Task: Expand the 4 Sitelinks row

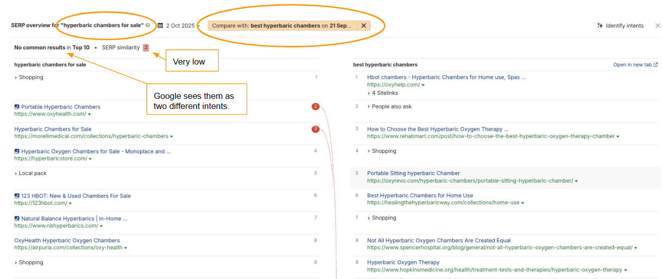Action: 383,93
